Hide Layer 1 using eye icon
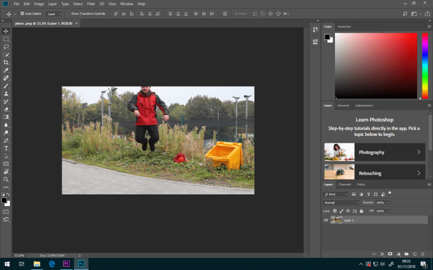Image resolution: width=433 pixels, height=270 pixels. pos(326,220)
